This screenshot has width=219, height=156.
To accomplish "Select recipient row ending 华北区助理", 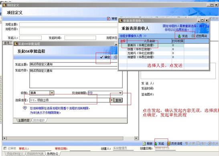I will point(141,53).
